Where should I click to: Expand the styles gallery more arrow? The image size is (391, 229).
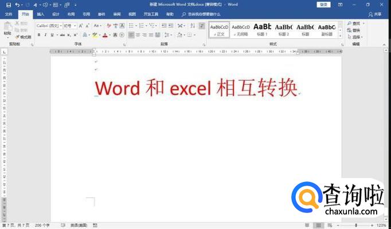(x=340, y=36)
